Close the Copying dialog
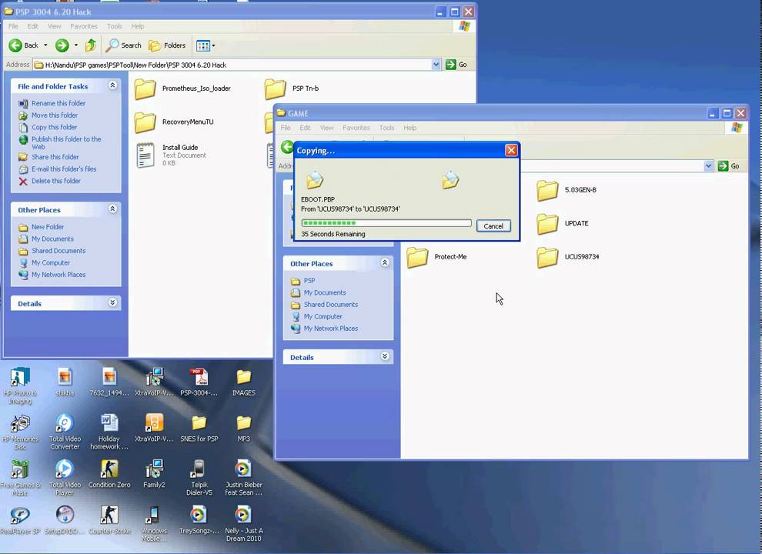The image size is (762, 554). tap(511, 150)
